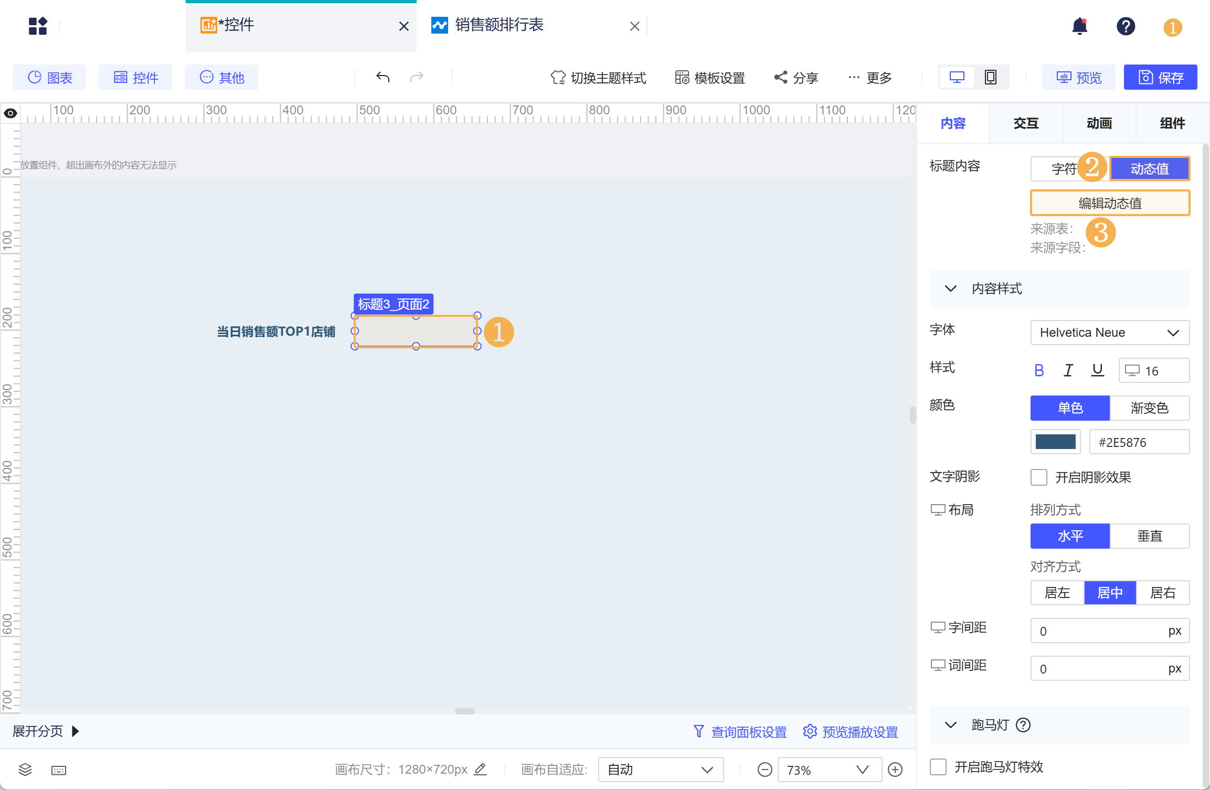Open the #2E5876 color swatch

[1055, 442]
